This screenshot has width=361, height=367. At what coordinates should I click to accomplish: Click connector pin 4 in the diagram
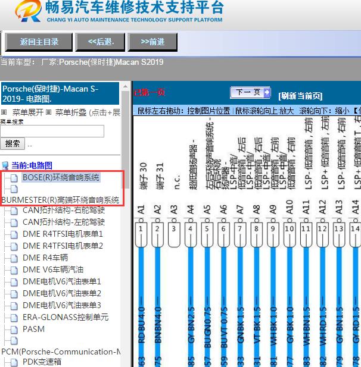(x=191, y=235)
